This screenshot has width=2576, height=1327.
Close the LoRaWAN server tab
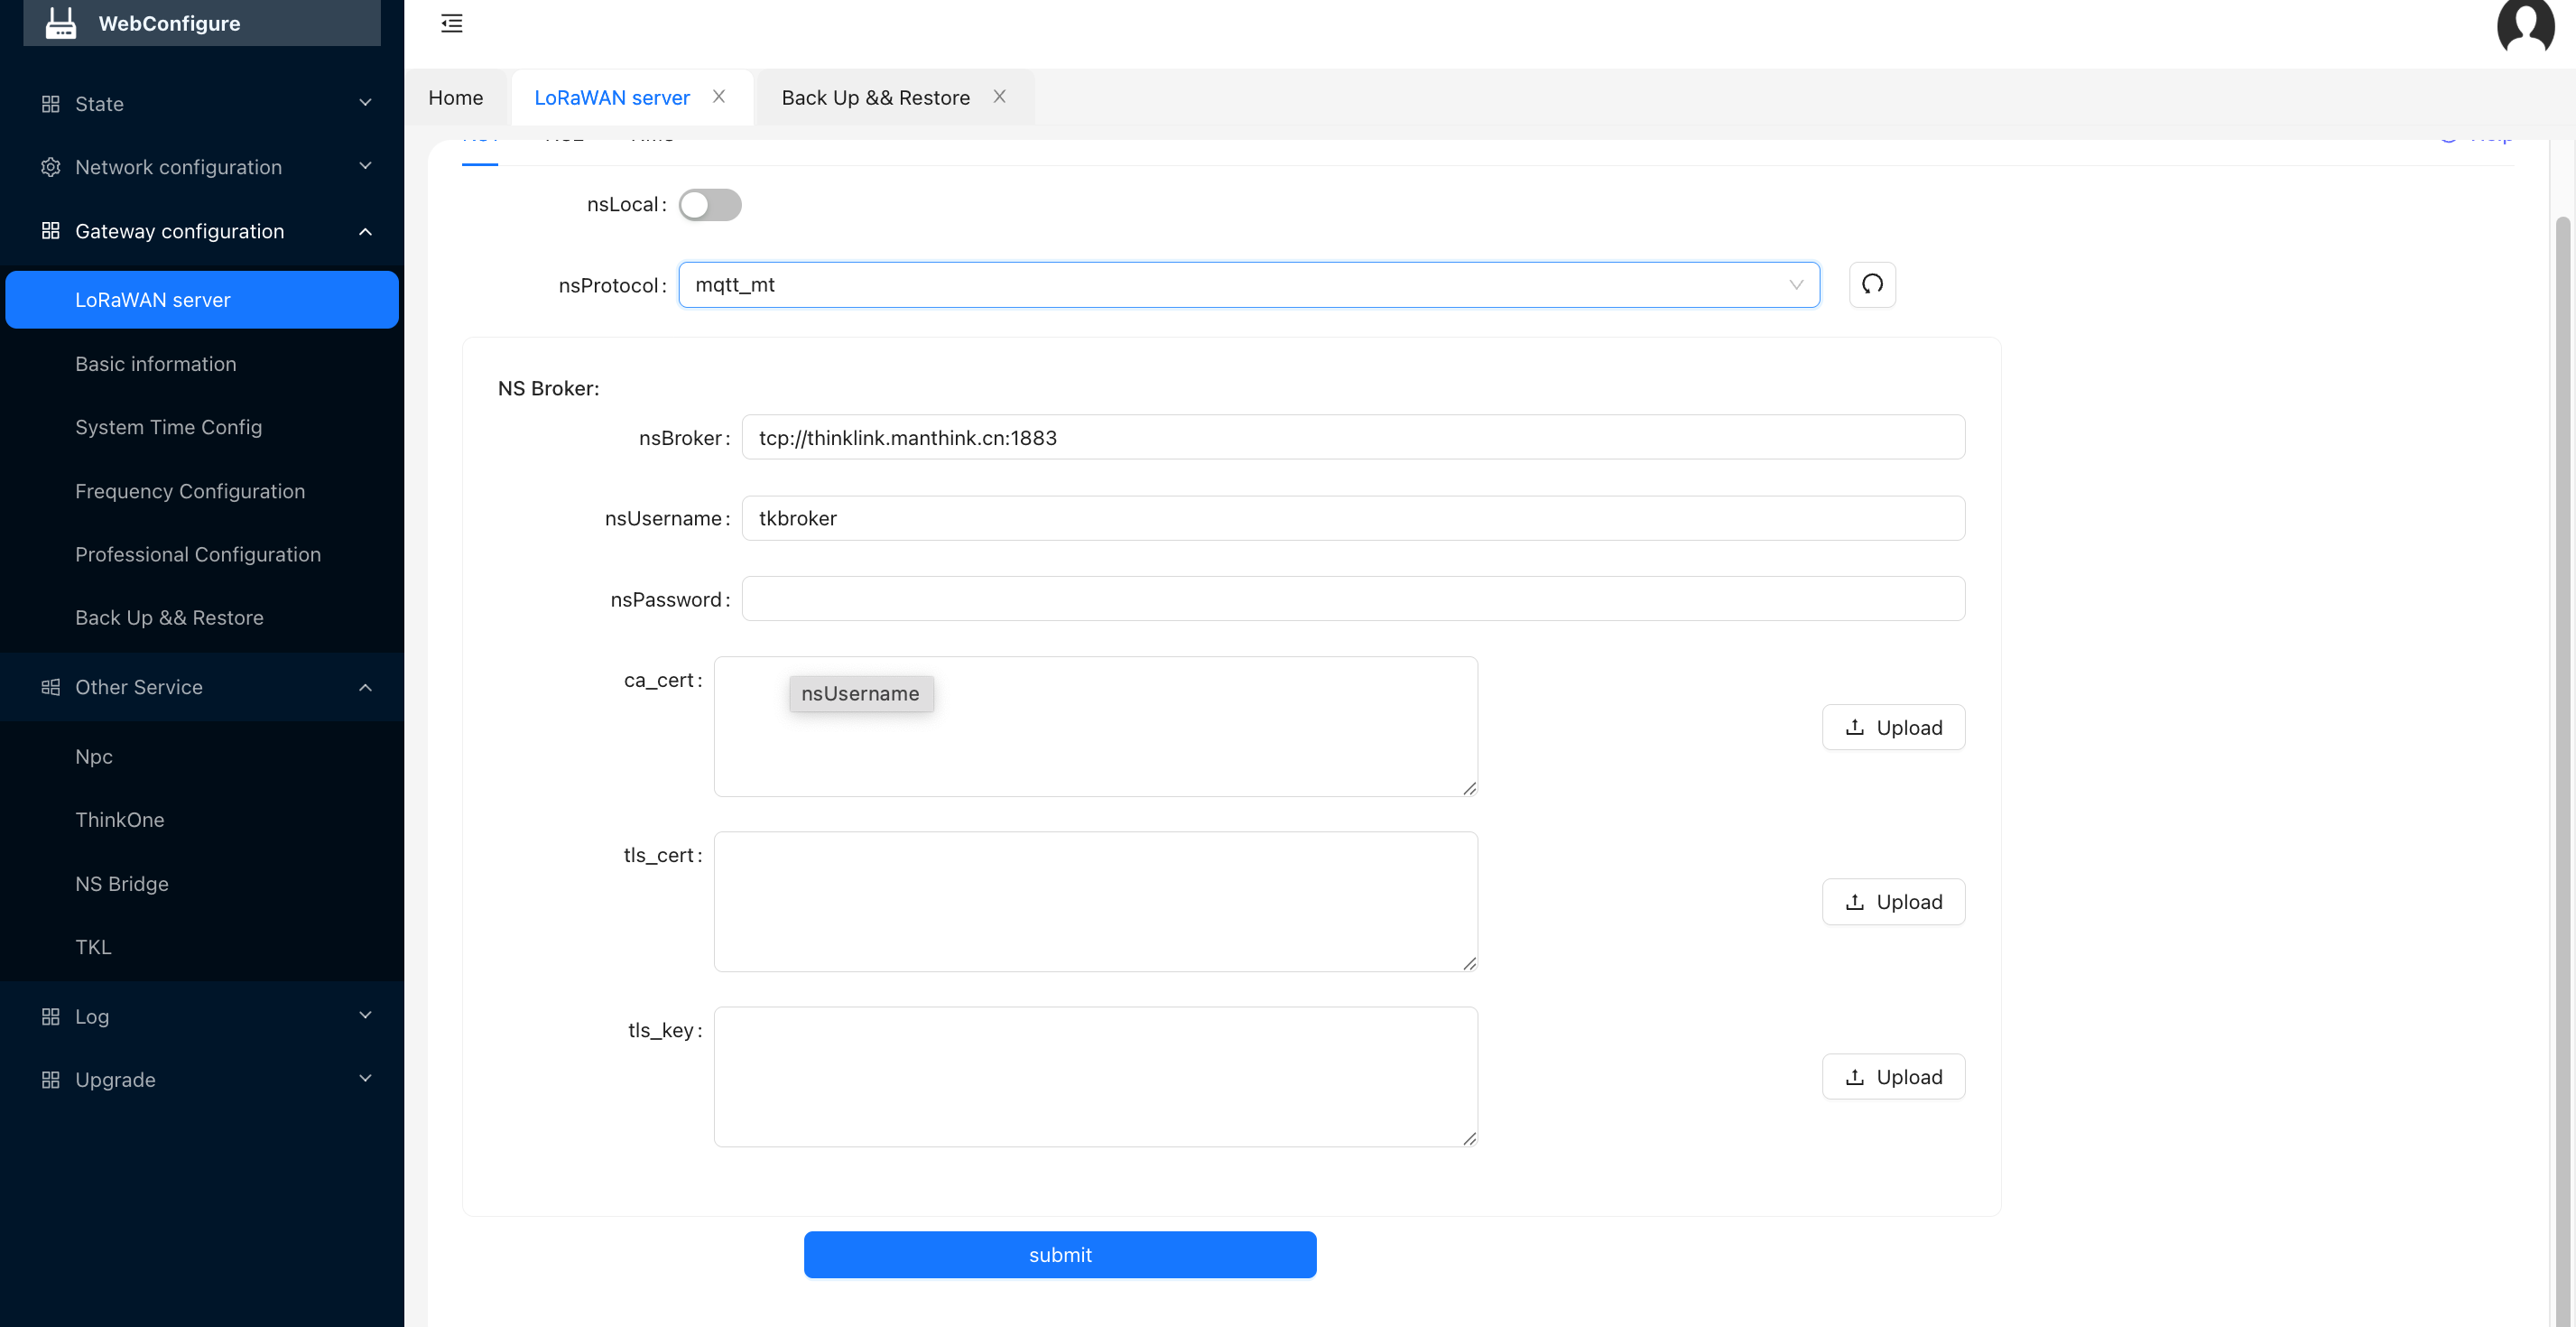[719, 97]
